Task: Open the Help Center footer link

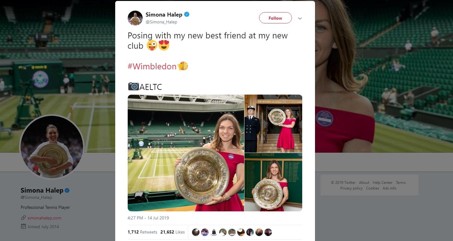Action: coord(382,183)
